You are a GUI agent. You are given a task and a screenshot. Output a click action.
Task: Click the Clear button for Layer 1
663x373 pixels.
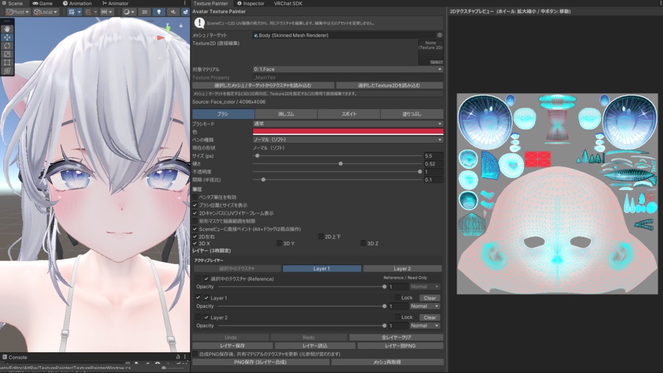(430, 298)
